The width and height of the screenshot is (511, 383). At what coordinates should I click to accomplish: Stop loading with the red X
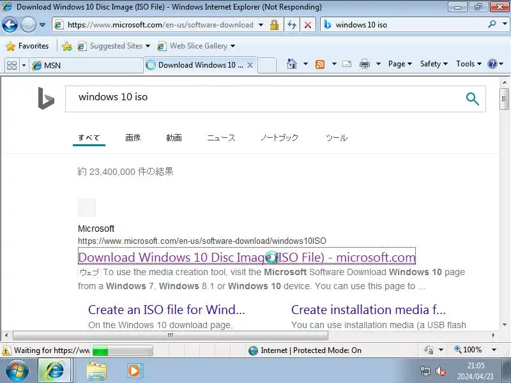[307, 25]
